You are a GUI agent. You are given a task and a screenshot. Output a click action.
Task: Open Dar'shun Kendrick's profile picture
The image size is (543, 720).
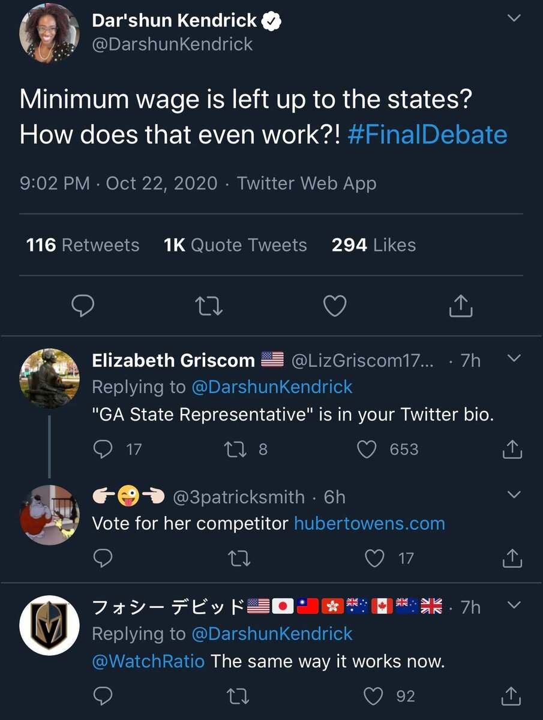click(50, 34)
